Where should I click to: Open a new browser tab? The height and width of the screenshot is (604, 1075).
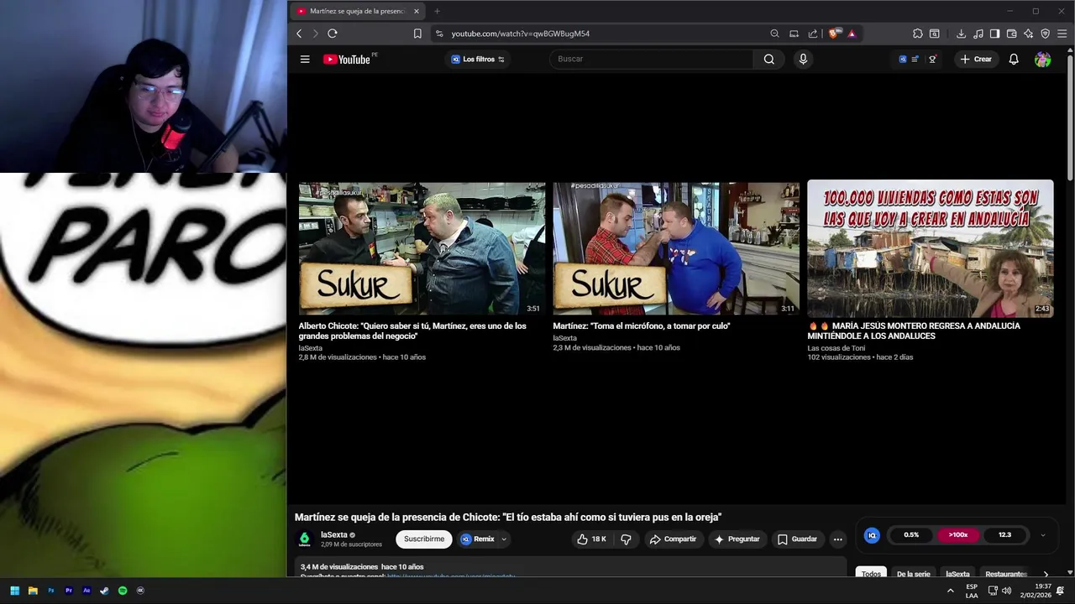tap(437, 11)
